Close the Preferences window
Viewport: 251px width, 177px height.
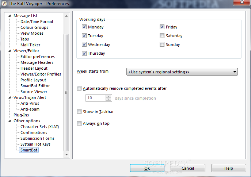[x=242, y=2]
